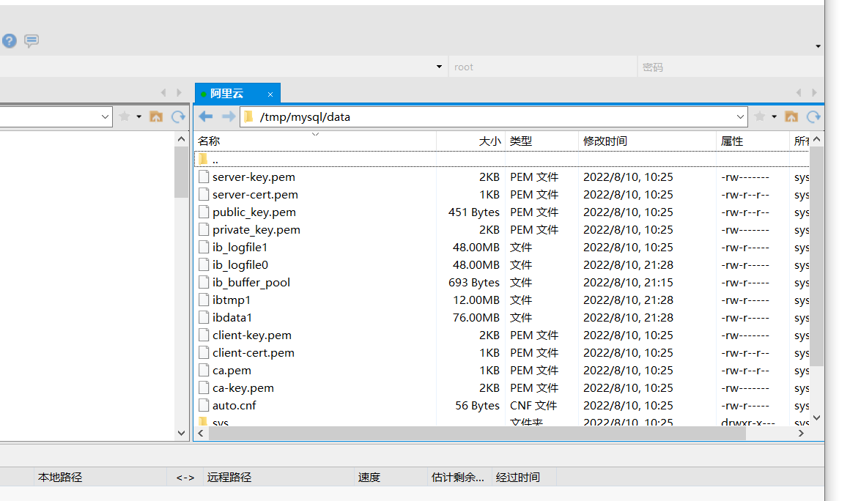Switch to the 阿里云 session tab
The height and width of the screenshot is (501, 850).
(x=227, y=94)
